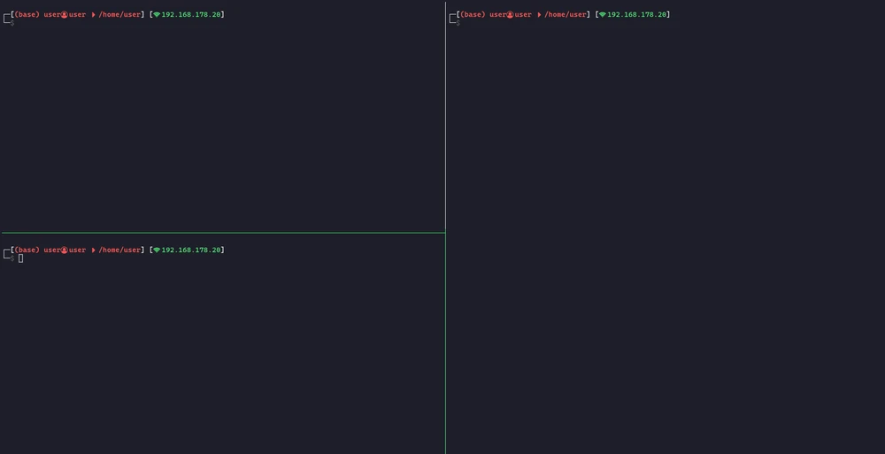Click the red arrow icon in top-left prompt

pos(93,15)
